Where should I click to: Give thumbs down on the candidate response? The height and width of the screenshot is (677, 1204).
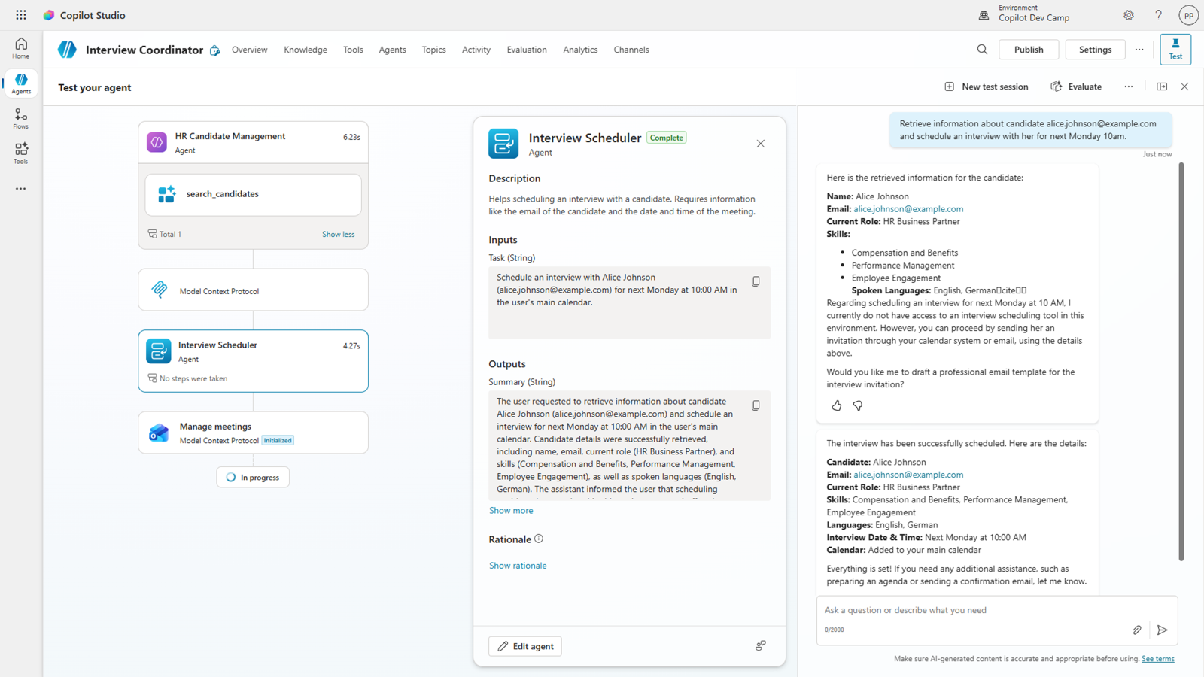click(858, 405)
